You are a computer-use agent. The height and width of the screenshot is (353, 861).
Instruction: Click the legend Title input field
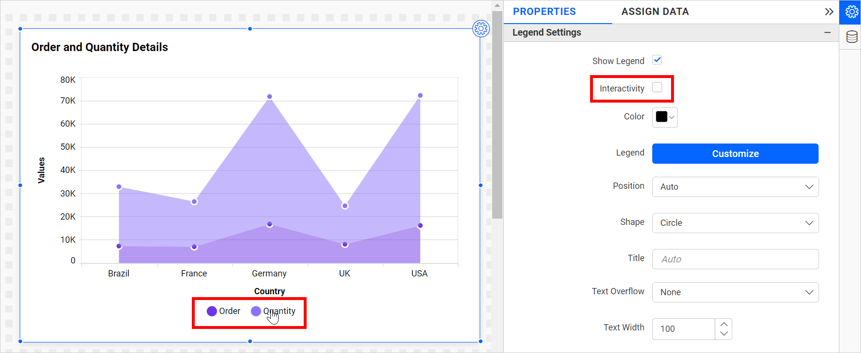tap(735, 259)
